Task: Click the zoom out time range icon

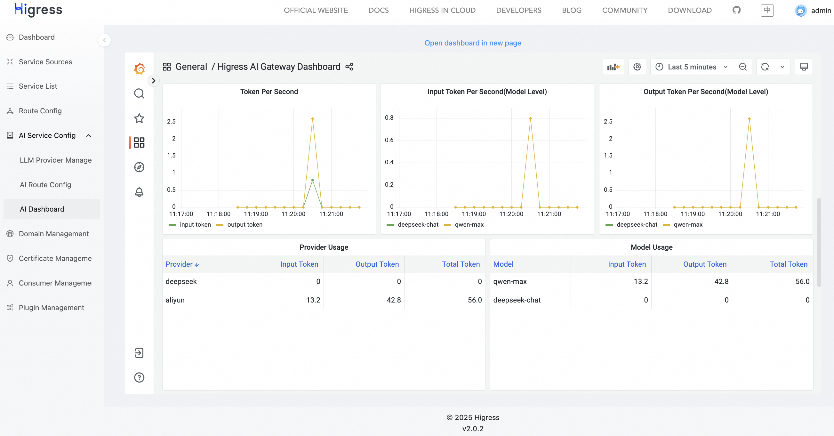Action: [x=743, y=67]
